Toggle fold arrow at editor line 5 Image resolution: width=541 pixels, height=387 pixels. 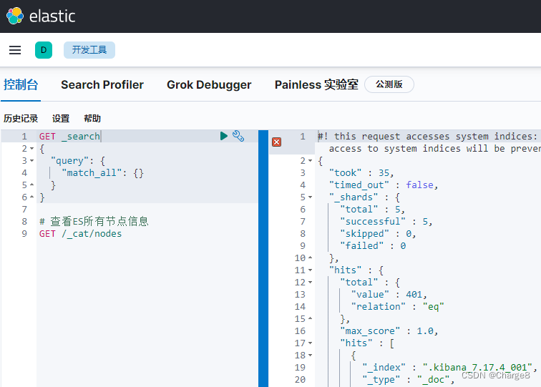point(31,185)
